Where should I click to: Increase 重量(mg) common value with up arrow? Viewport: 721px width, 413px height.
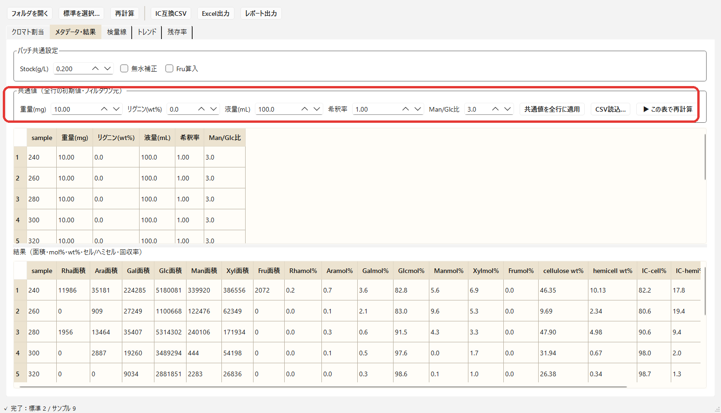pos(104,109)
